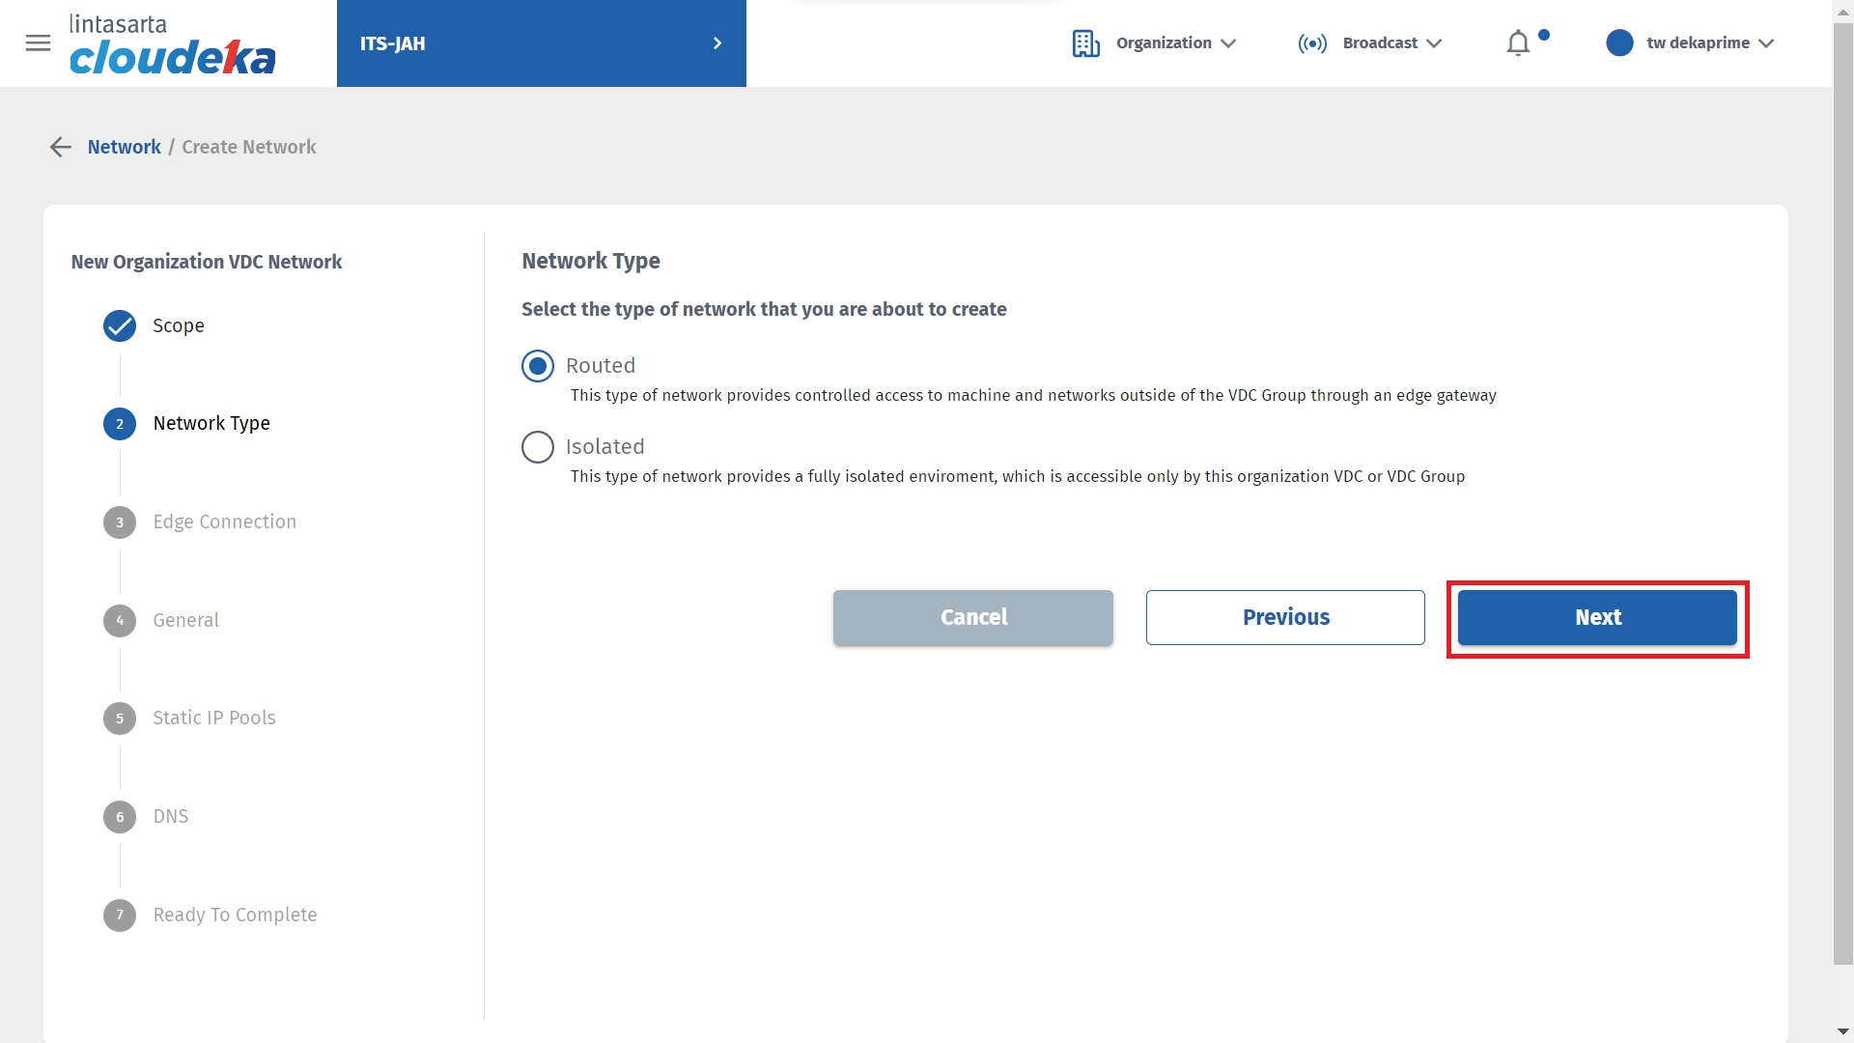Click the back arrow icon
Screen dimensions: 1854x1043
coord(60,147)
